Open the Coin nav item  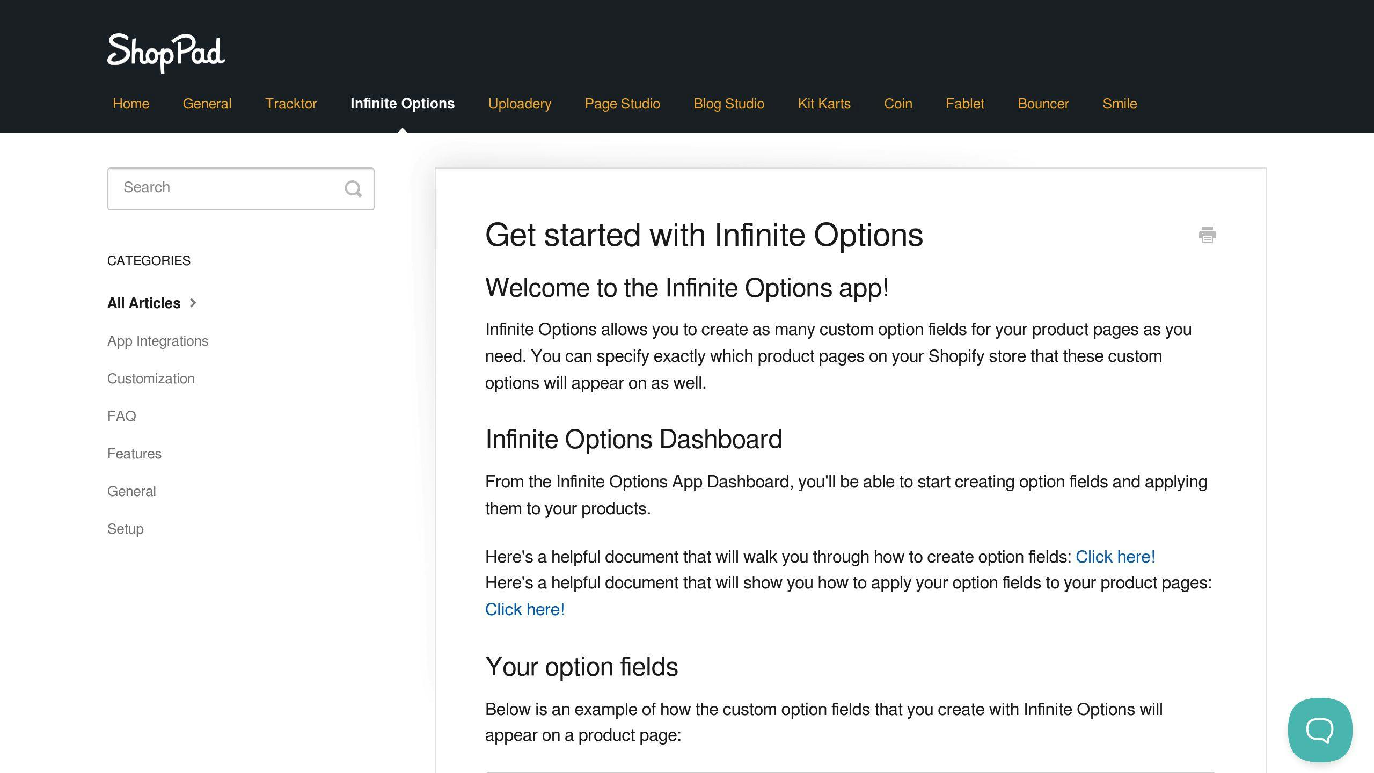coord(898,104)
